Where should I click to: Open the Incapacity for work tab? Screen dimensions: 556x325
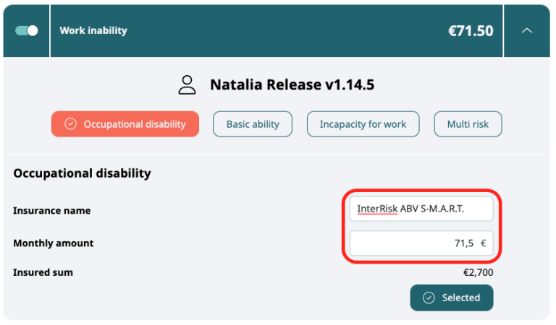[x=363, y=124]
